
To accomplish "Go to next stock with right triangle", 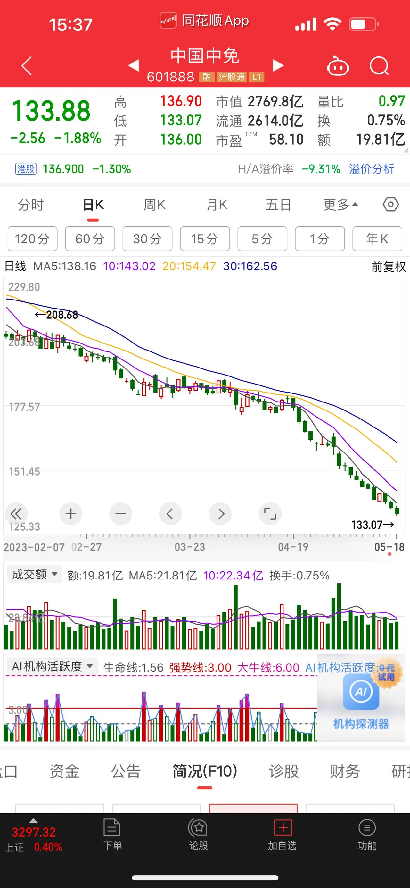I will (278, 65).
